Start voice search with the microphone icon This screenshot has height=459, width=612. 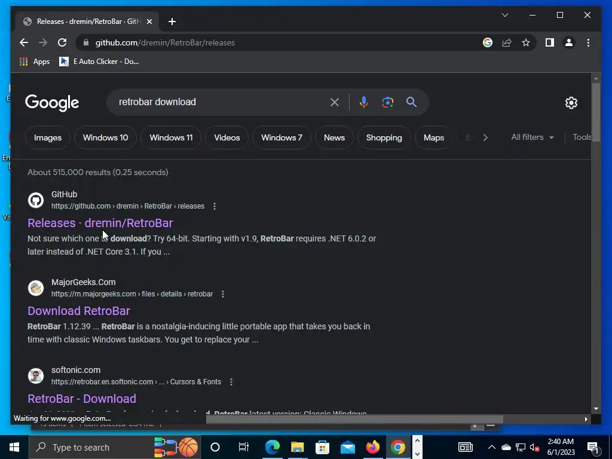coord(363,102)
